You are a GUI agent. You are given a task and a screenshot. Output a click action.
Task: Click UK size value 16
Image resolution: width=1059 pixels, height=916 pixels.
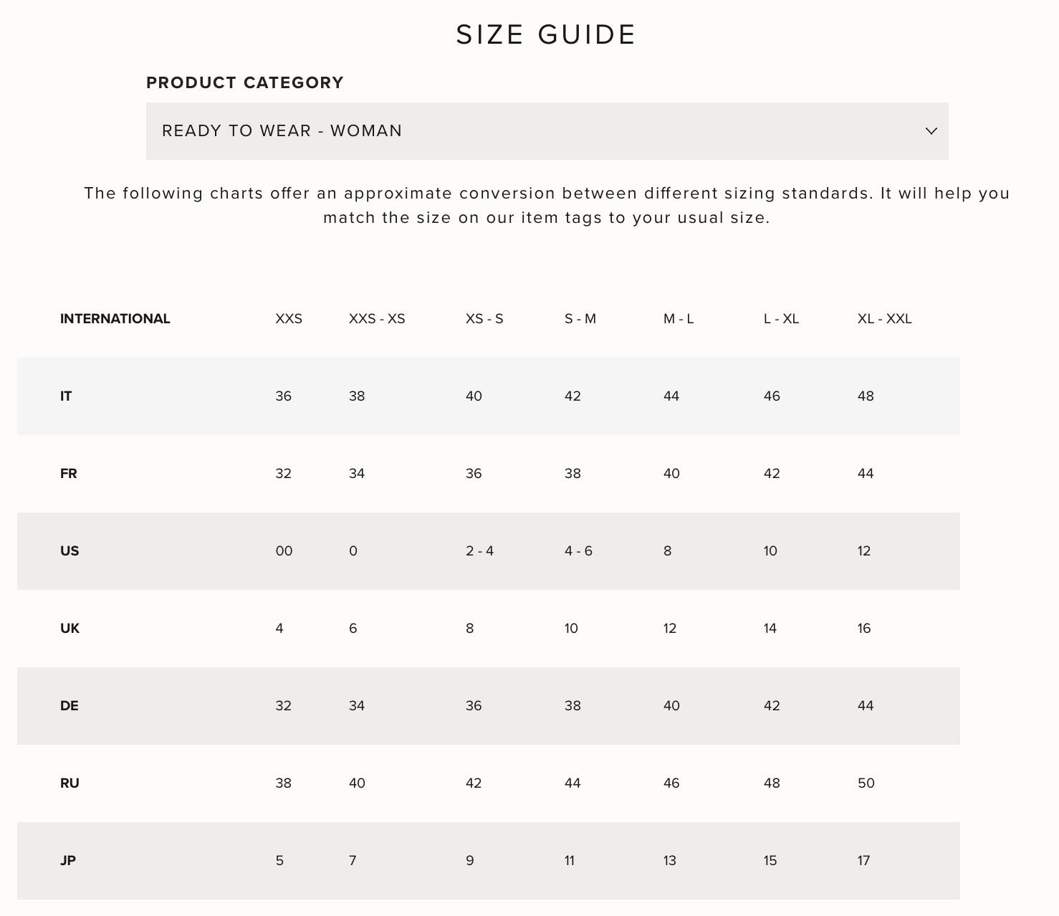864,628
